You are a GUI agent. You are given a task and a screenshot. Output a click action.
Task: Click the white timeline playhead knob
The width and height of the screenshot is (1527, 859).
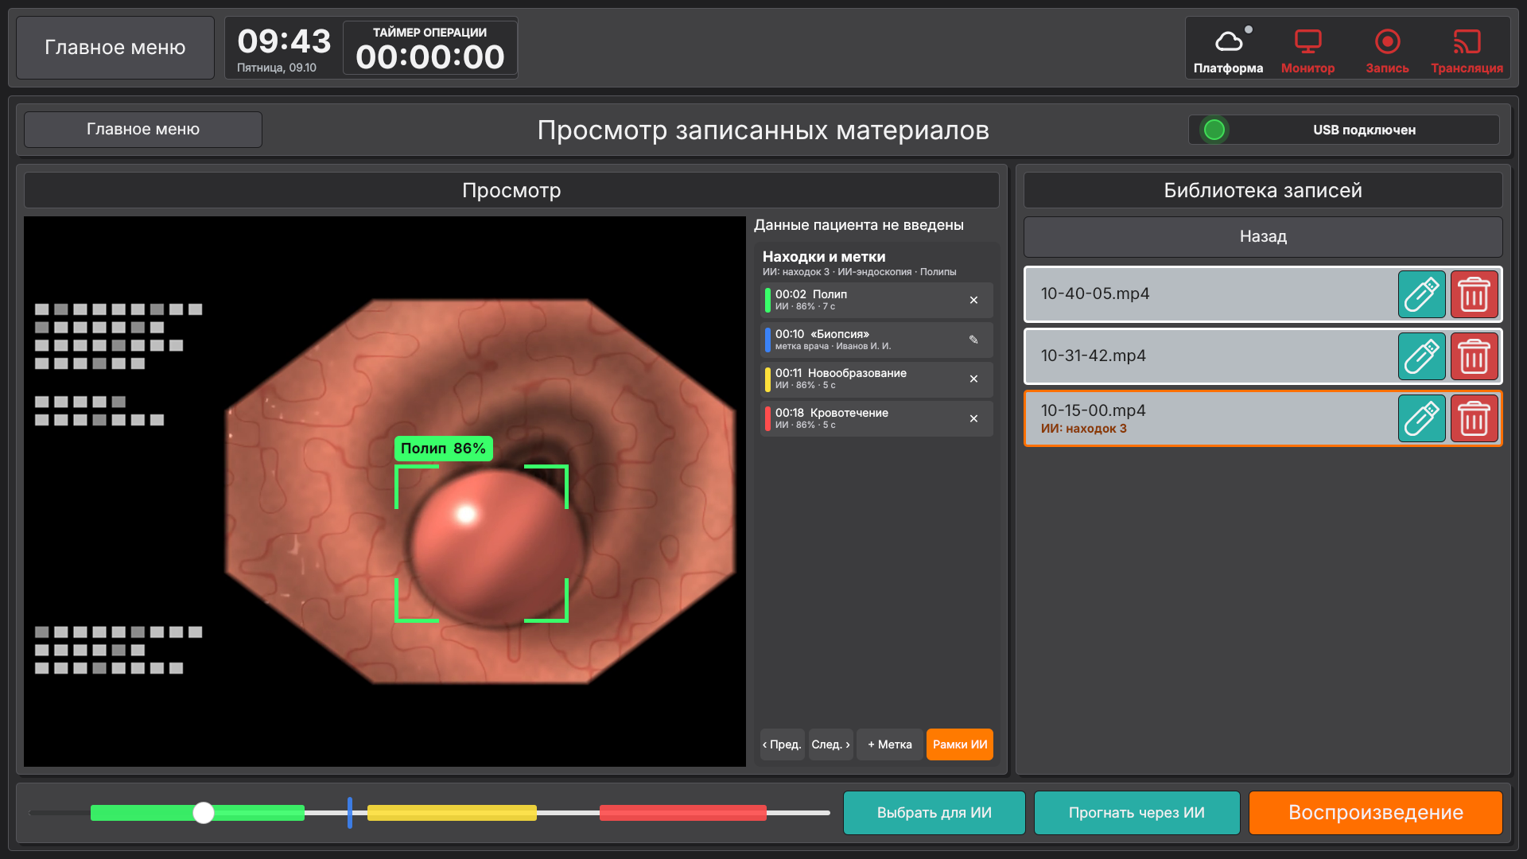204,812
